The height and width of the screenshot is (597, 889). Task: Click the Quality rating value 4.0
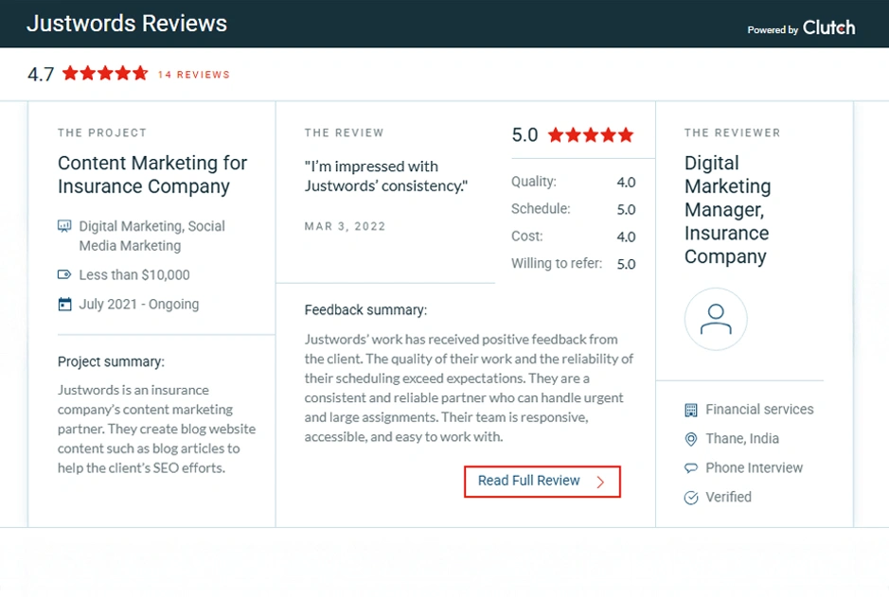626,183
